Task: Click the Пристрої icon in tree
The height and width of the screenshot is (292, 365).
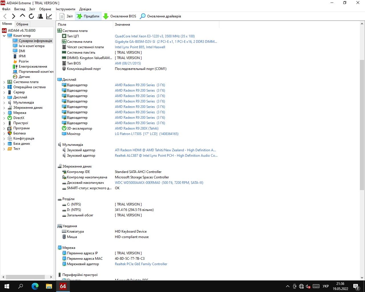Action: coord(10,123)
